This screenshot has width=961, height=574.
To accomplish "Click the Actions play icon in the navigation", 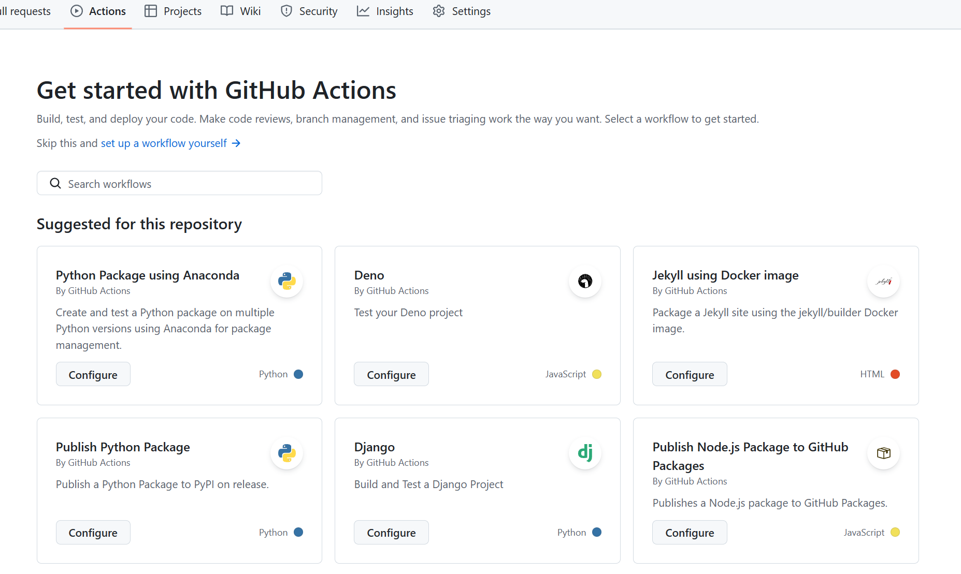I will (77, 11).
